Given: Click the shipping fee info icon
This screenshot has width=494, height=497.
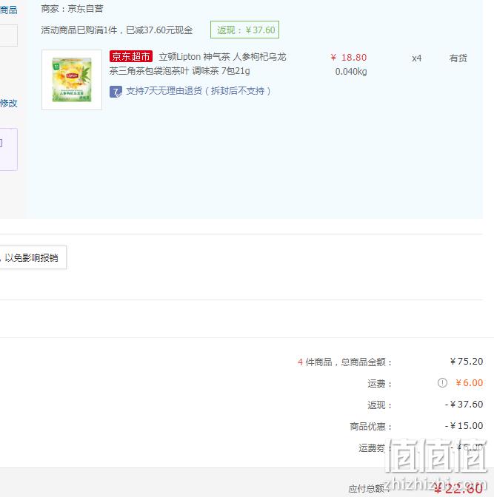Looking at the screenshot, I should [x=442, y=383].
